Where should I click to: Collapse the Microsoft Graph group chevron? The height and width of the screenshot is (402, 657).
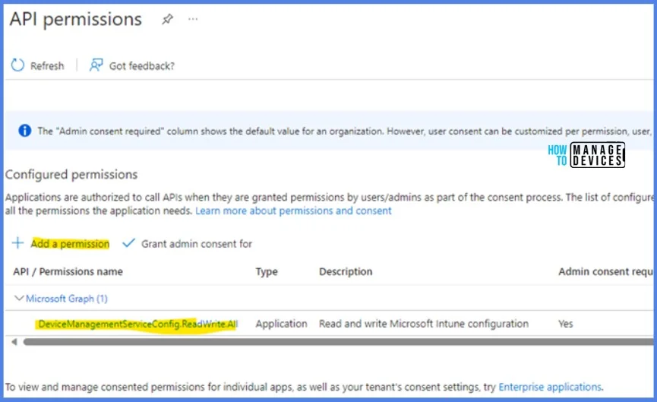(19, 298)
